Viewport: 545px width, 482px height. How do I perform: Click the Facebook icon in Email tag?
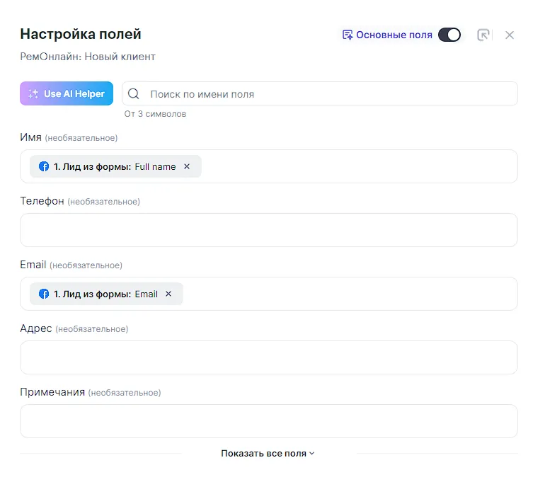[x=44, y=294]
